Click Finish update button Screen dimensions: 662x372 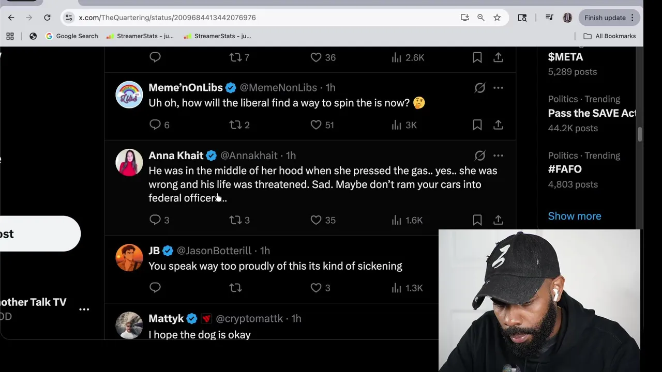605,18
